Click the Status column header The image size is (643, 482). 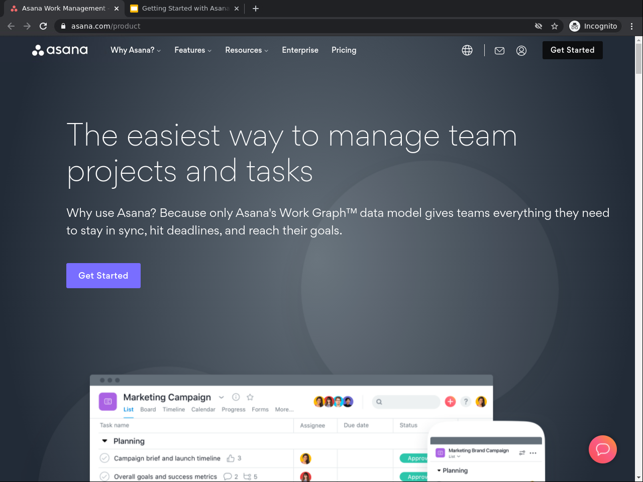tap(408, 425)
